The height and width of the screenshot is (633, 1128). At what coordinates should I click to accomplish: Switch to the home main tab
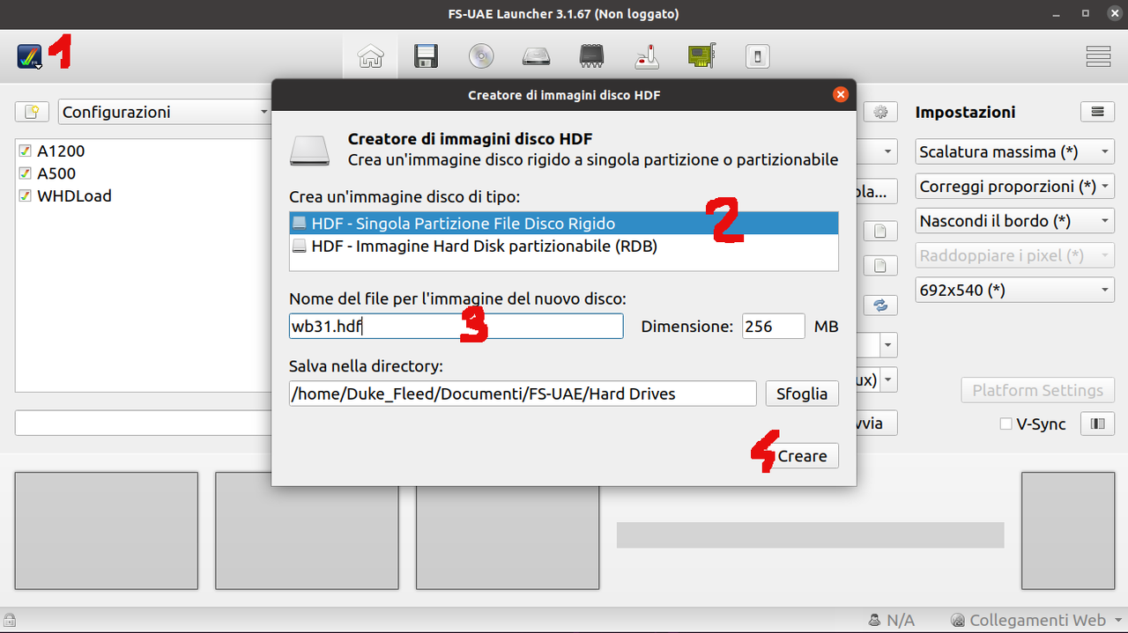[x=370, y=57]
